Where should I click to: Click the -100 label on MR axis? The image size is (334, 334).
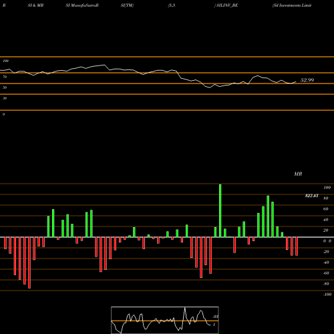pos(327,295)
